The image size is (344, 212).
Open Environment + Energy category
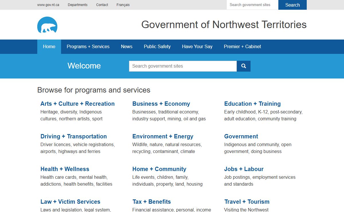click(x=163, y=136)
